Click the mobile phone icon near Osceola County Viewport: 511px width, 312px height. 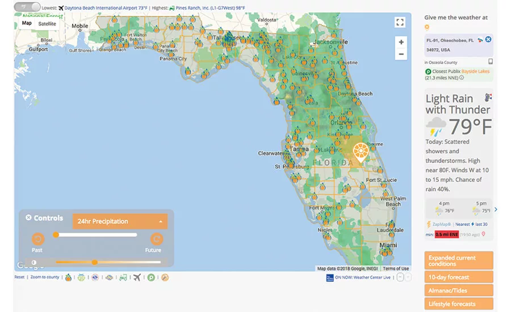(x=491, y=61)
